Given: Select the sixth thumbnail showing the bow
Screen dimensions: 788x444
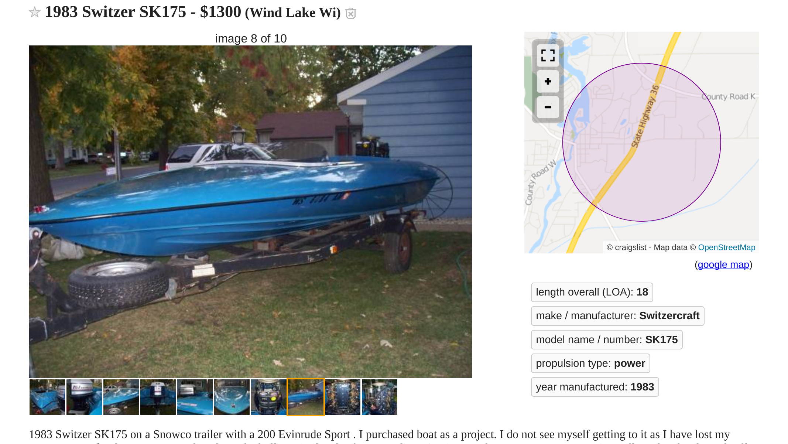Looking at the screenshot, I should pyautogui.click(x=232, y=397).
